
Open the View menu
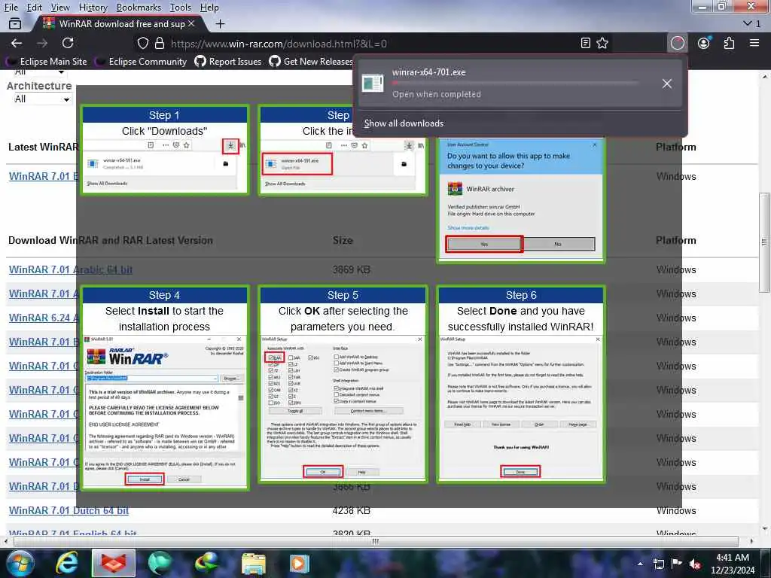(x=60, y=8)
